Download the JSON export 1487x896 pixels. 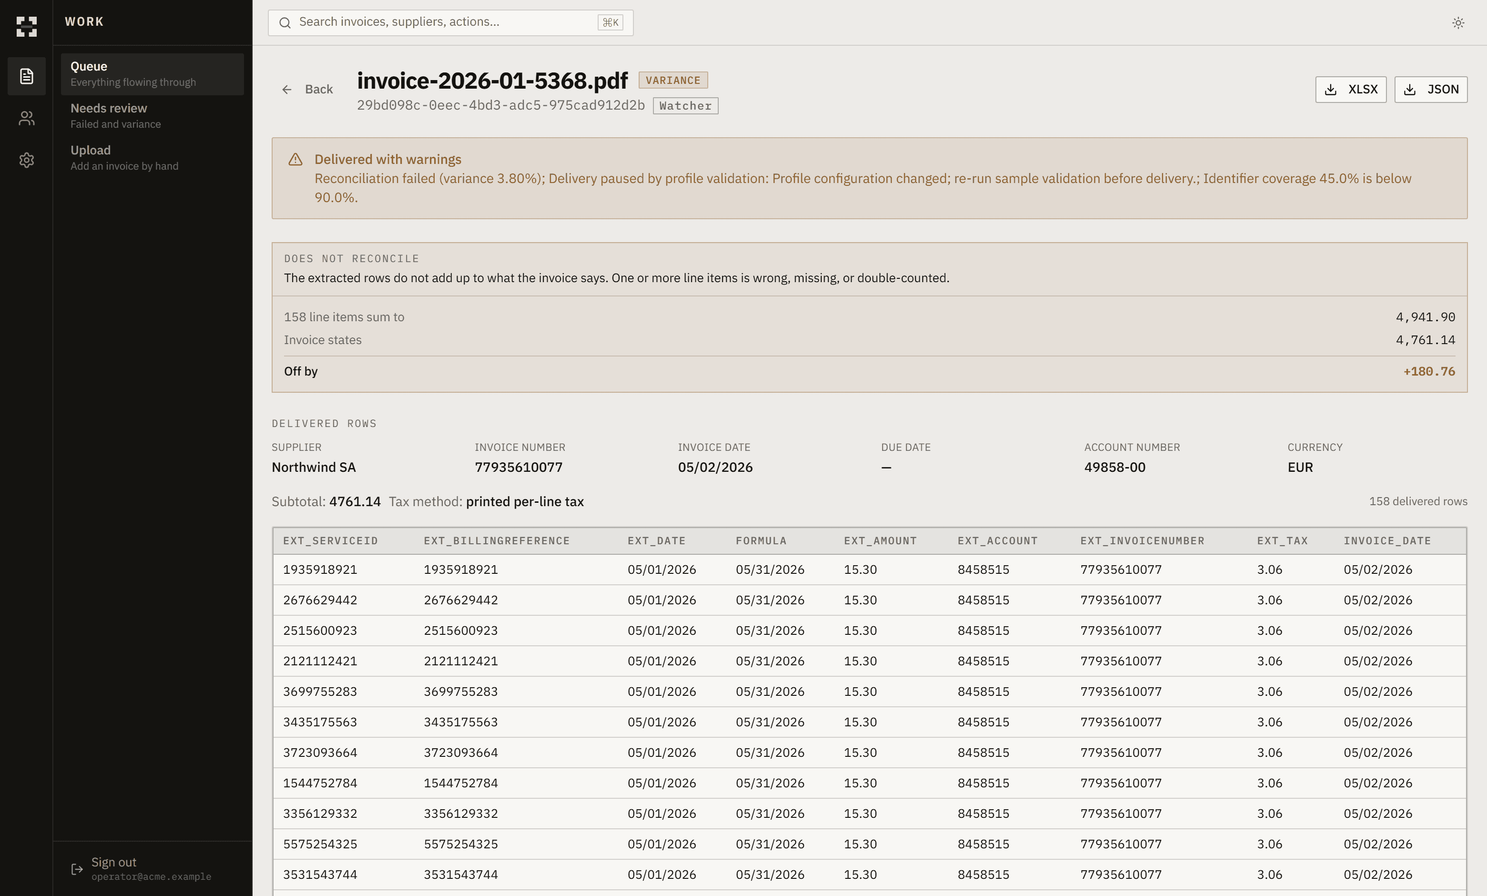click(x=1431, y=89)
